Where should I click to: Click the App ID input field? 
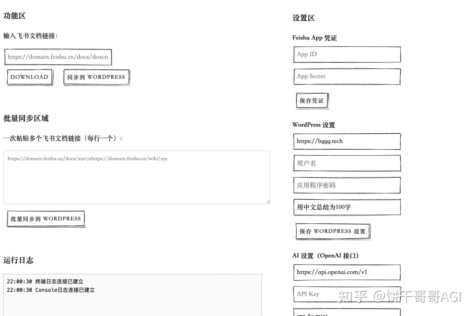pos(347,54)
